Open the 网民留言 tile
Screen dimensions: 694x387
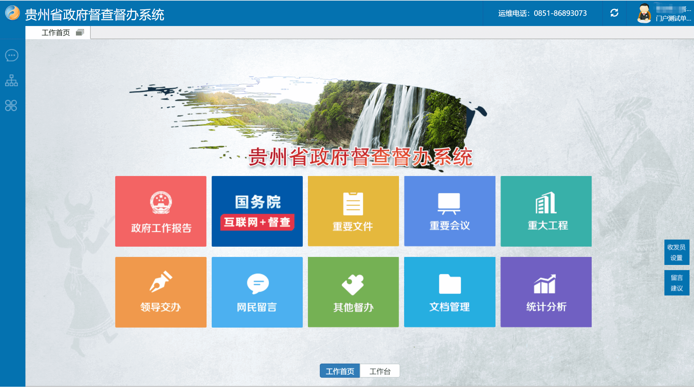click(257, 292)
